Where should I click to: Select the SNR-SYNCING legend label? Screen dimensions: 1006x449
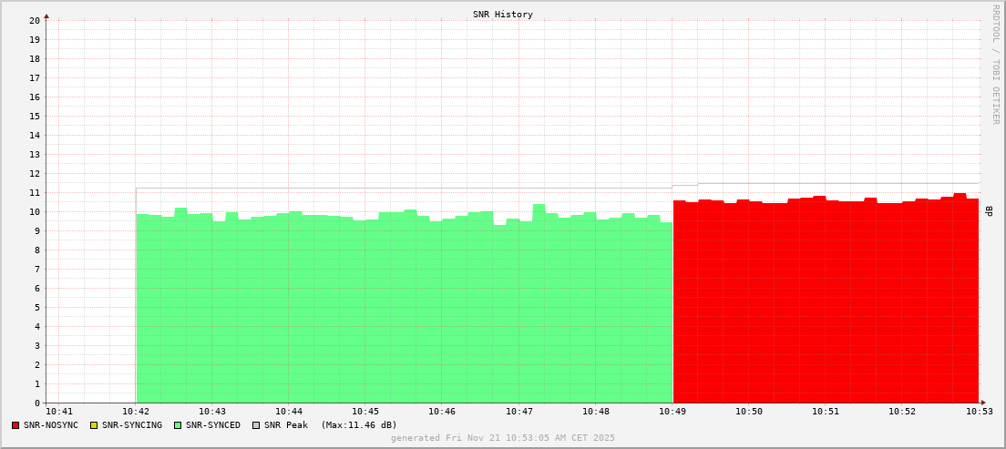point(131,425)
